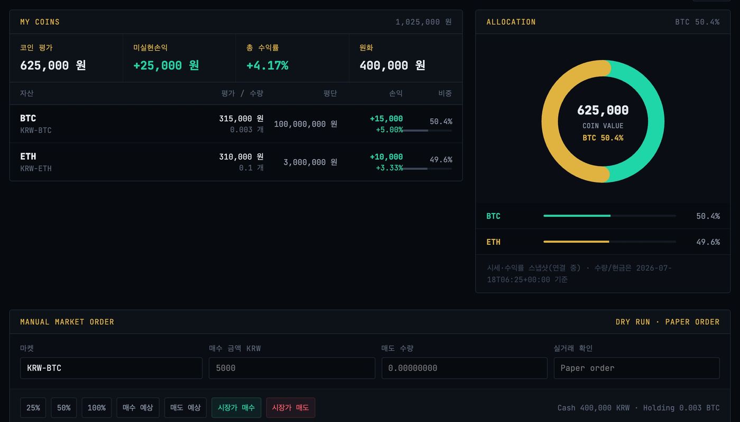Click the 25% amount button
The width and height of the screenshot is (740, 422).
33,408
